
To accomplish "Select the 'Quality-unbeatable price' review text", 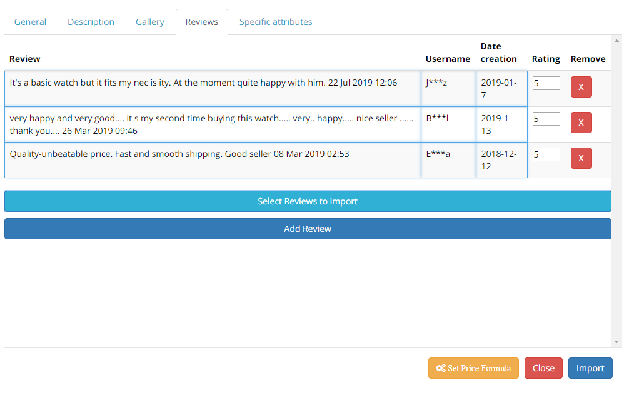I will pos(179,154).
